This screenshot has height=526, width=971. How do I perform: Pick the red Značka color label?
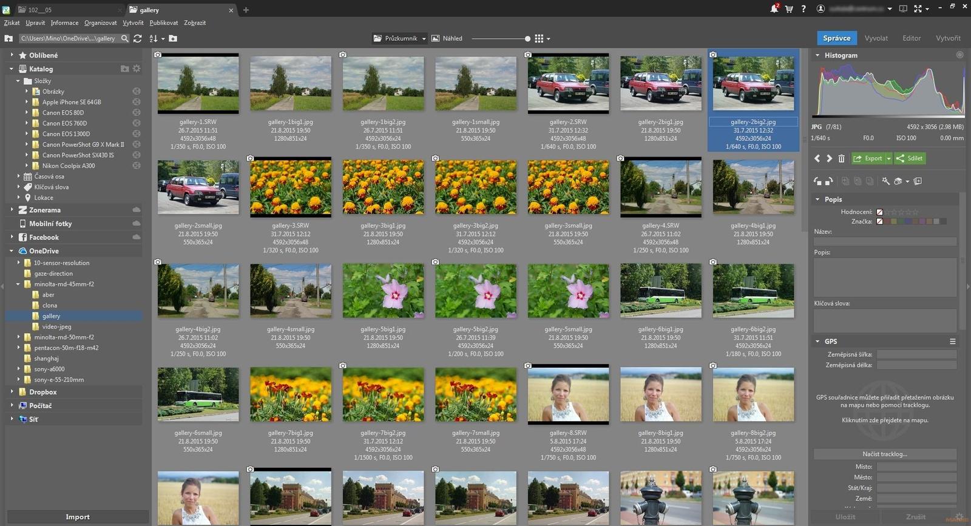(x=887, y=221)
